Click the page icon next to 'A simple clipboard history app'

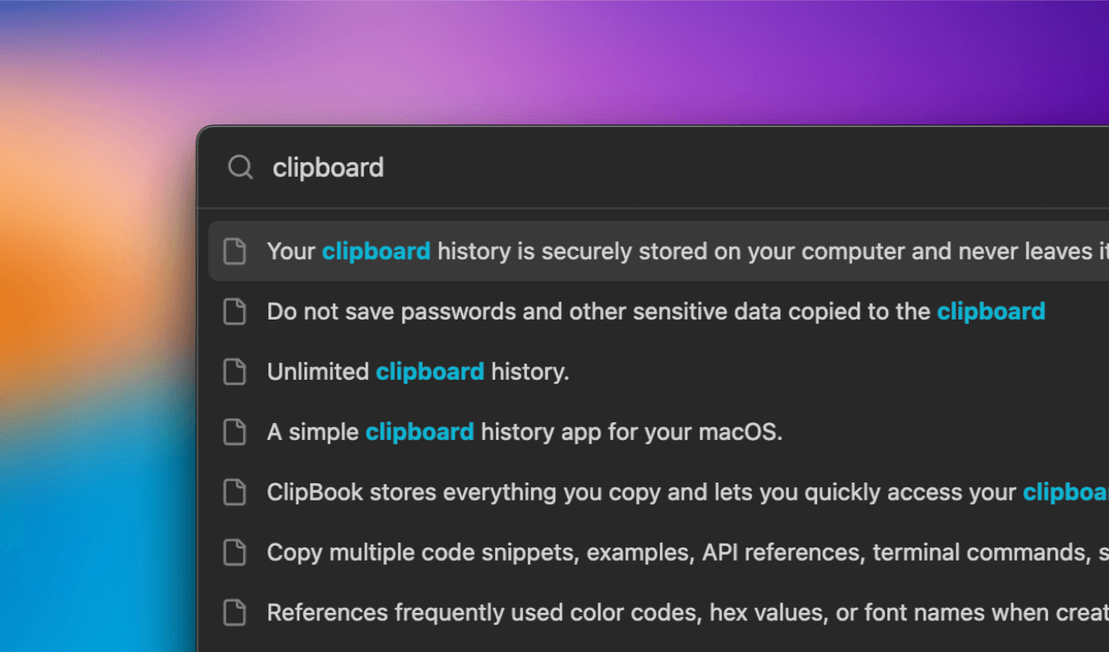click(235, 432)
